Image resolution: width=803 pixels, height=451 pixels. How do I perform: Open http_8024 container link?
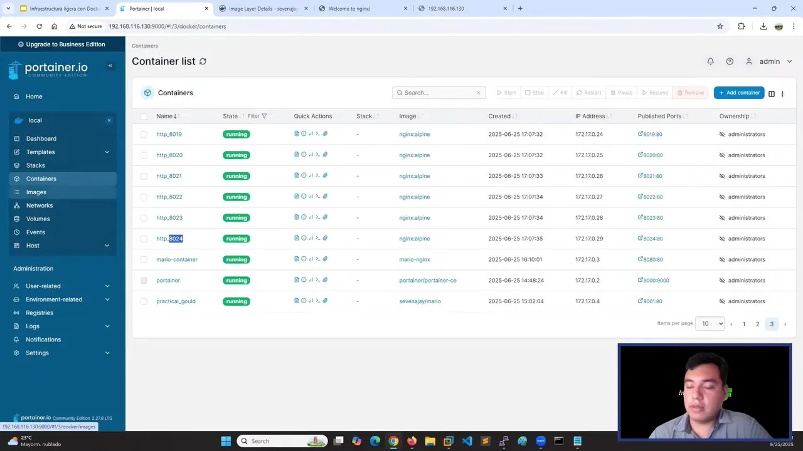pos(169,239)
